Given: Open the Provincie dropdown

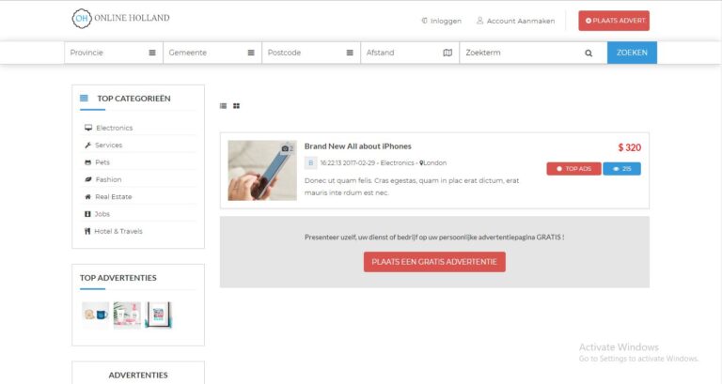Looking at the screenshot, I should coord(113,54).
